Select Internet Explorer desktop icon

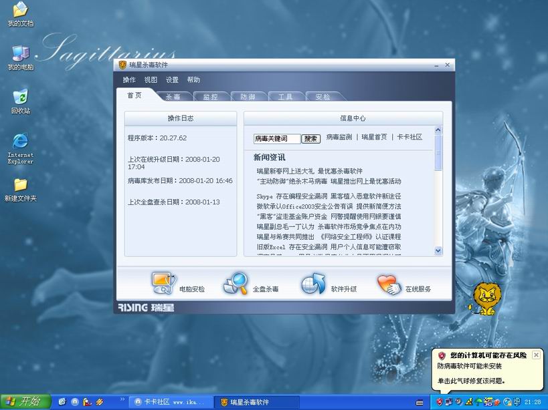click(x=21, y=148)
